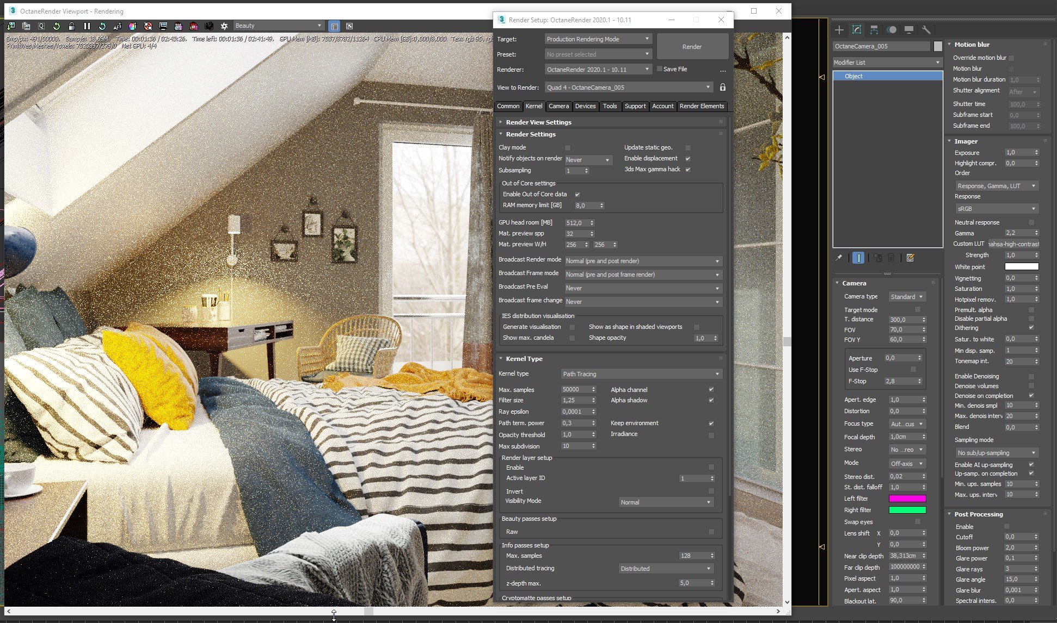
Task: Click the magenta Left filter color swatch
Action: pyautogui.click(x=907, y=499)
